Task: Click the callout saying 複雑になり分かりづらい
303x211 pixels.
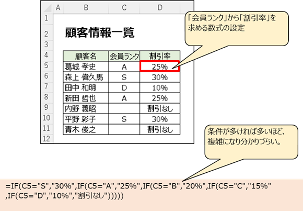Action: tap(251, 142)
